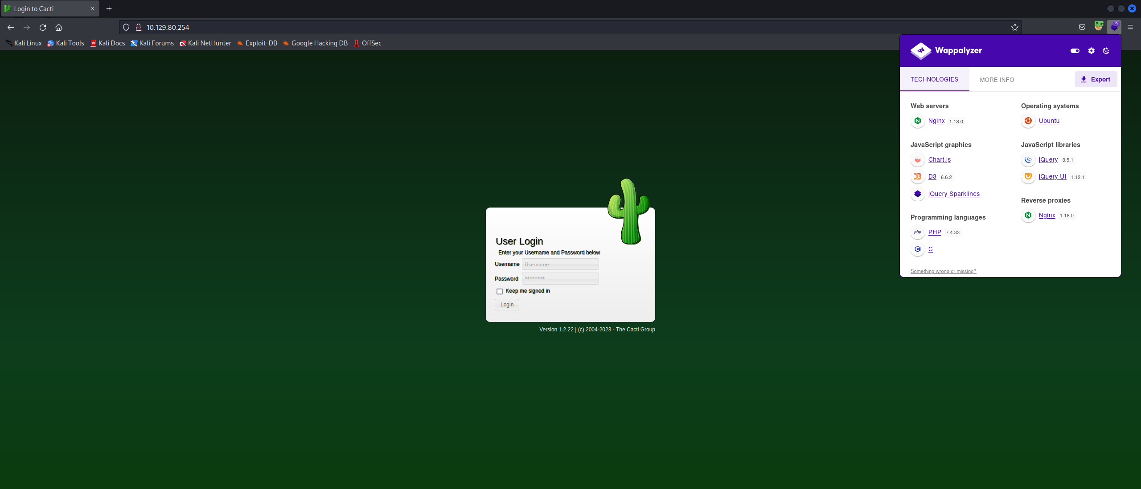Screen dimensions: 1141x489
Task: Click the Export button in Wappalyzer
Action: [1096, 79]
